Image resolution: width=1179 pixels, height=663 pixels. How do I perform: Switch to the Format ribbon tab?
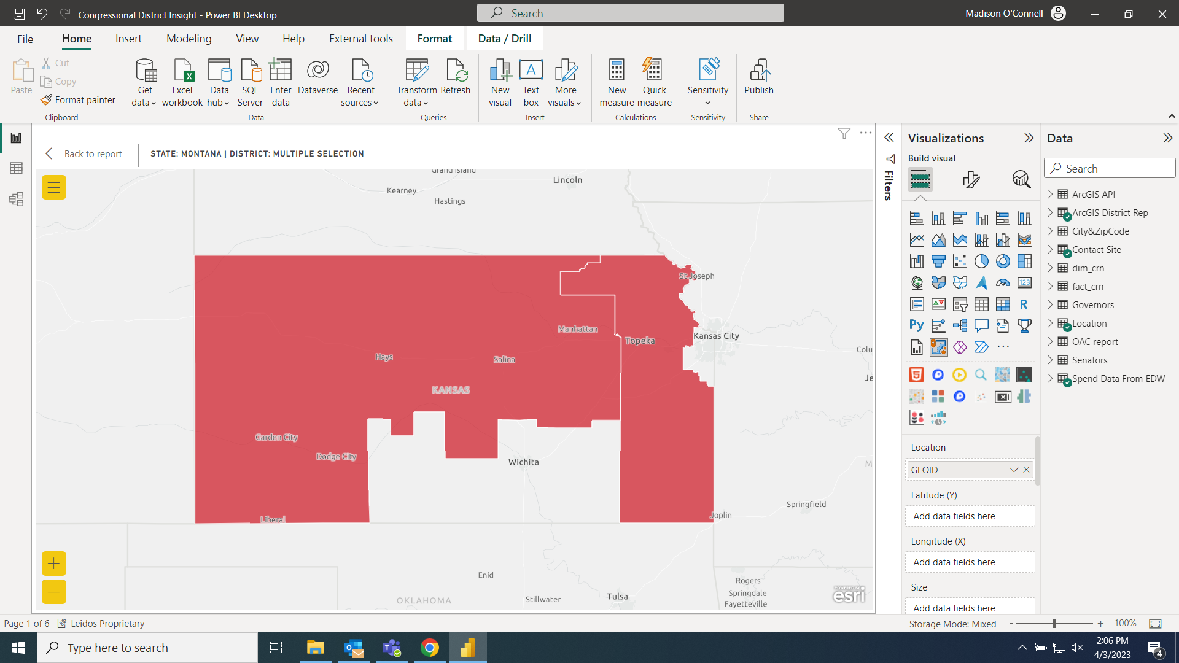pyautogui.click(x=434, y=38)
